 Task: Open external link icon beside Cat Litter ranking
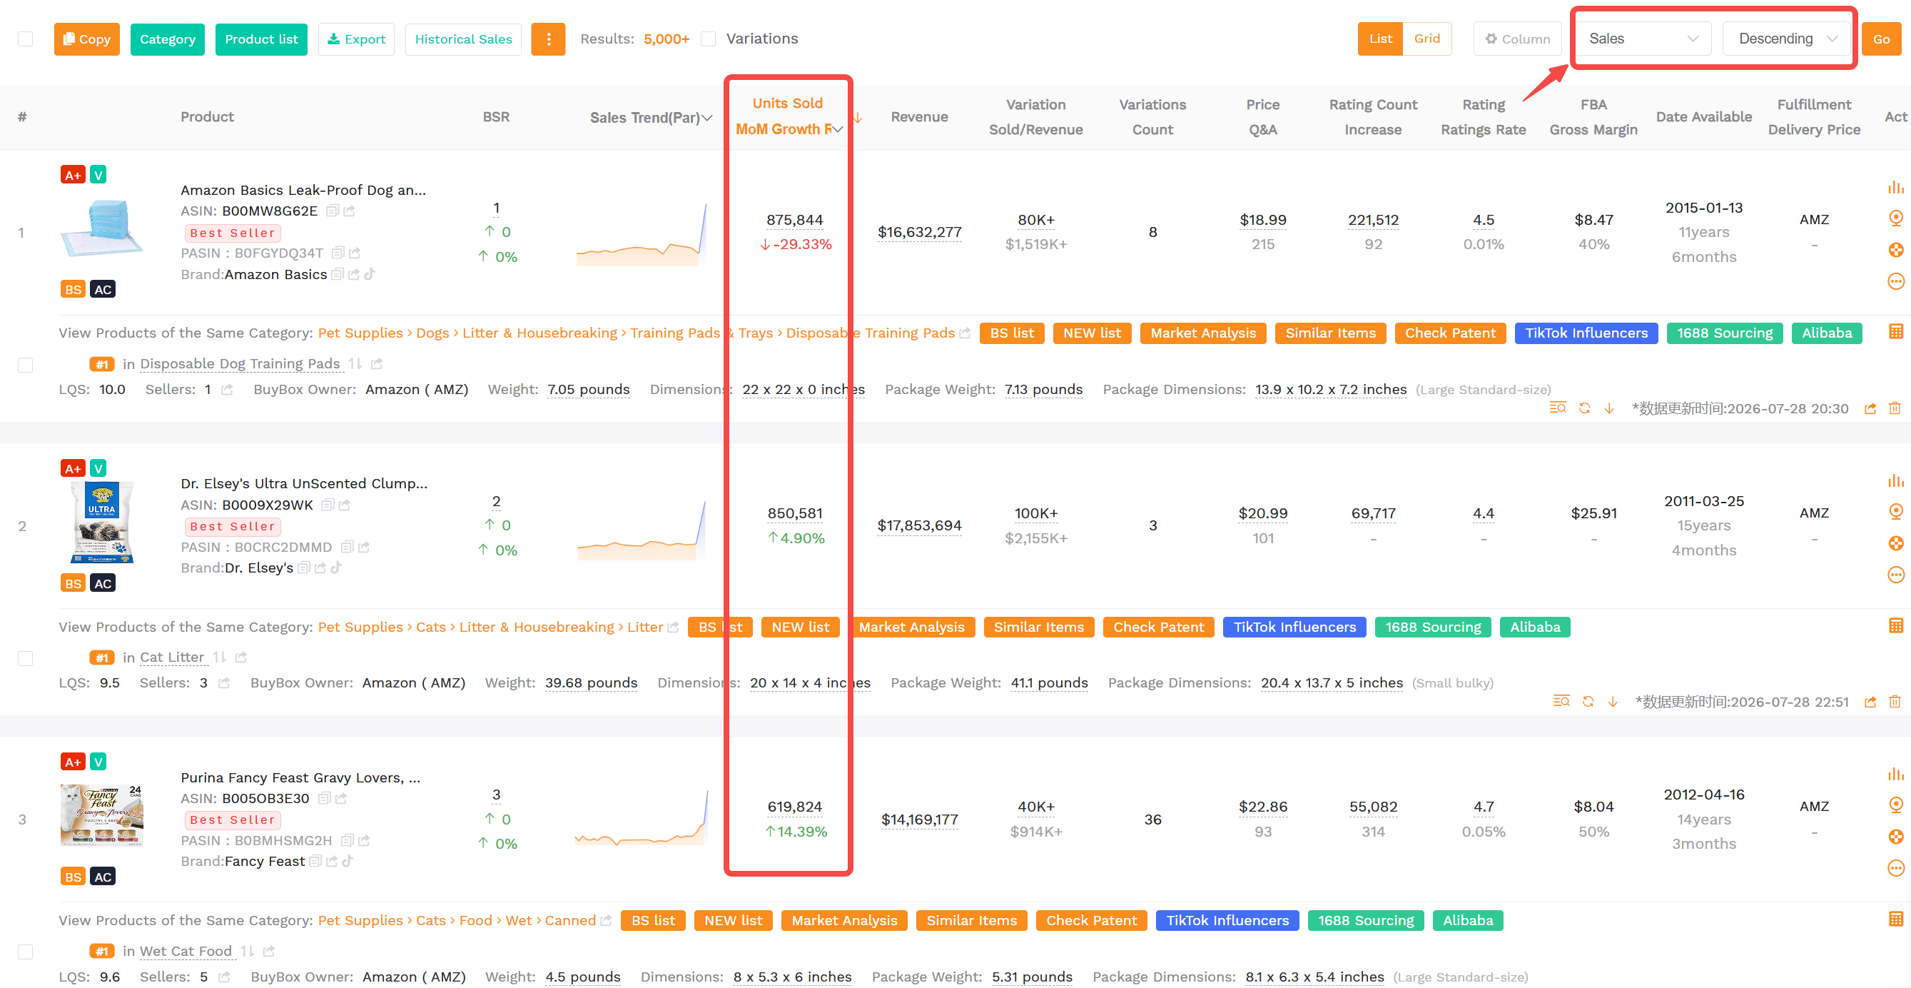[240, 657]
